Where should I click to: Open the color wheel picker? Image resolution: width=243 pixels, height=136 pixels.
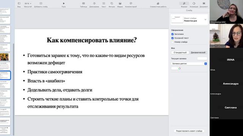click(179, 68)
